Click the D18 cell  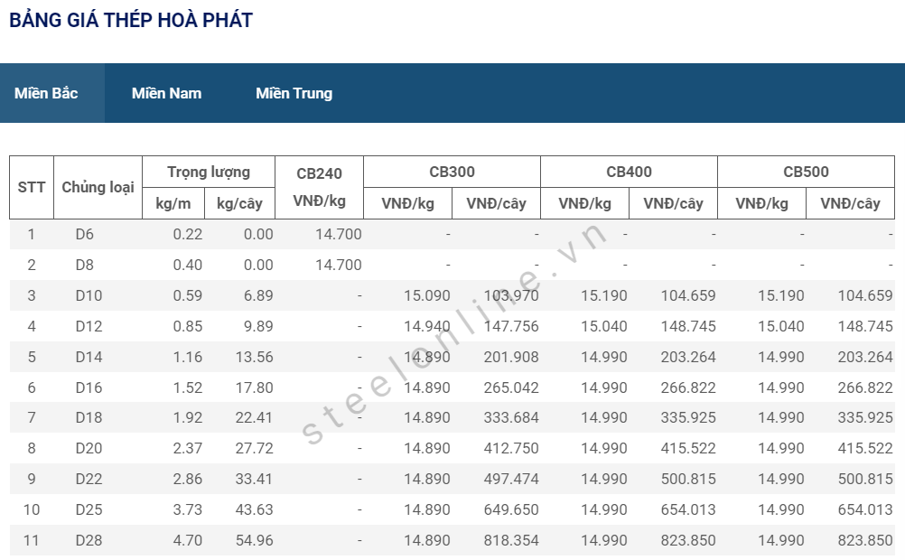tap(89, 417)
